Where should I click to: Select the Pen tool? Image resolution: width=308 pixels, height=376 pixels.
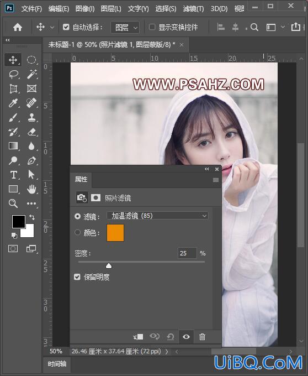pos(31,160)
